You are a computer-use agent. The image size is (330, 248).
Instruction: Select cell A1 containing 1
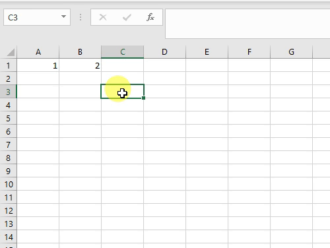38,65
